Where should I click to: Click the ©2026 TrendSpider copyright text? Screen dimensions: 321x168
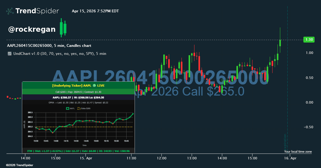[x=19, y=165]
